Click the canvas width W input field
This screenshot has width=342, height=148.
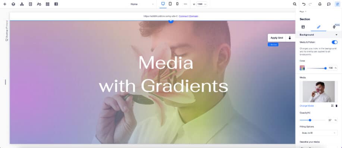[x=201, y=4]
